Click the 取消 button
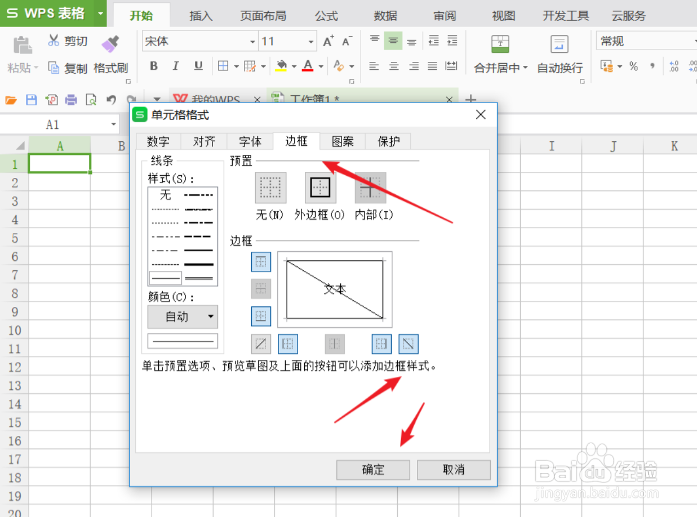 coord(454,470)
